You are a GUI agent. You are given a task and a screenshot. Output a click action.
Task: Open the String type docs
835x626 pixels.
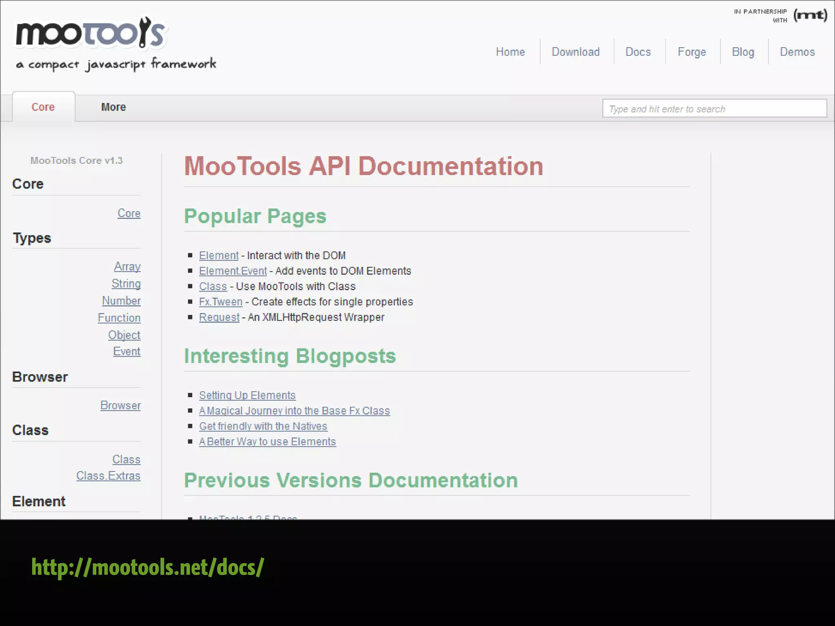(x=126, y=284)
